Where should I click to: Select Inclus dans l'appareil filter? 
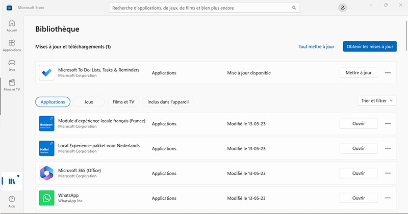point(168,102)
